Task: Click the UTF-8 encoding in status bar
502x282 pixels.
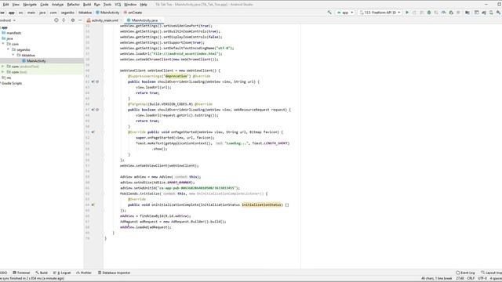Action: pyautogui.click(x=482, y=279)
